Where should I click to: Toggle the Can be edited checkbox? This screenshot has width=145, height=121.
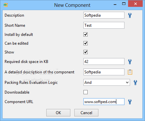tap(85, 43)
